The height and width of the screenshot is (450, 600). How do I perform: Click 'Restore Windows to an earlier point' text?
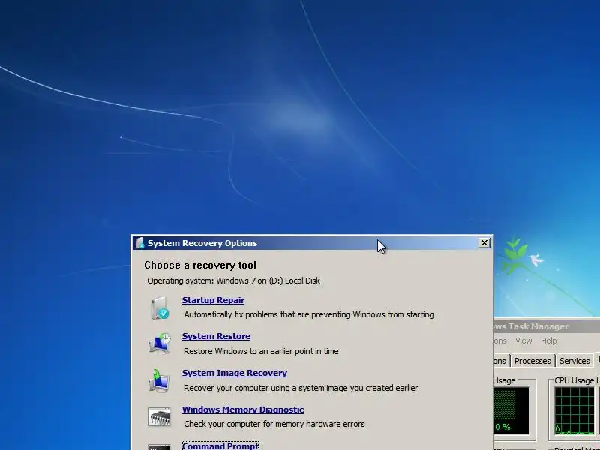(261, 351)
